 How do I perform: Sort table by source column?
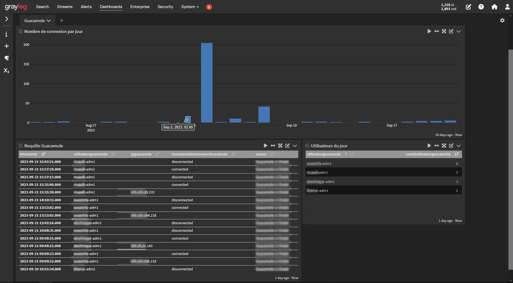point(273,154)
